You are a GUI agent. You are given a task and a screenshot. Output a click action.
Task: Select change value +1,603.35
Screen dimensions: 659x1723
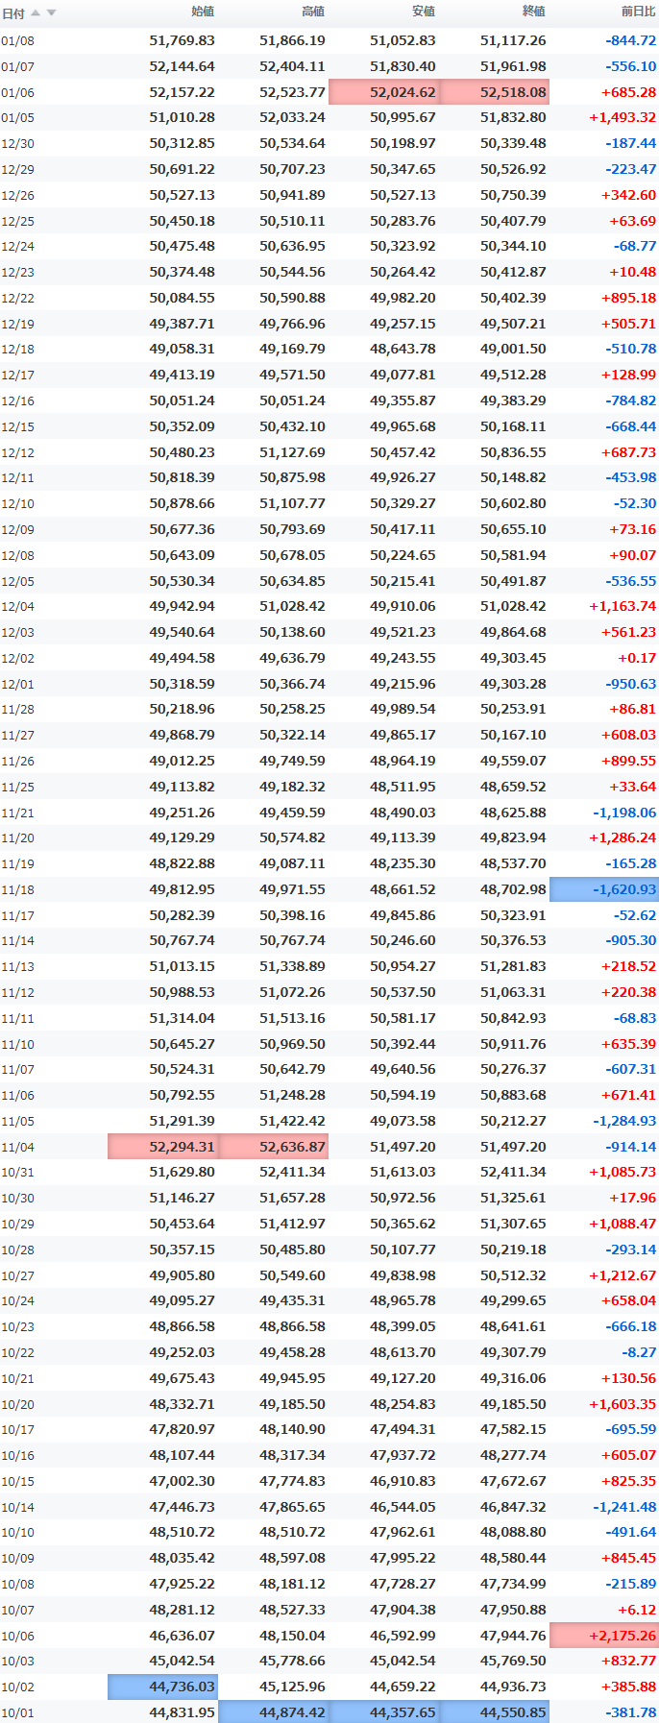tap(622, 1404)
